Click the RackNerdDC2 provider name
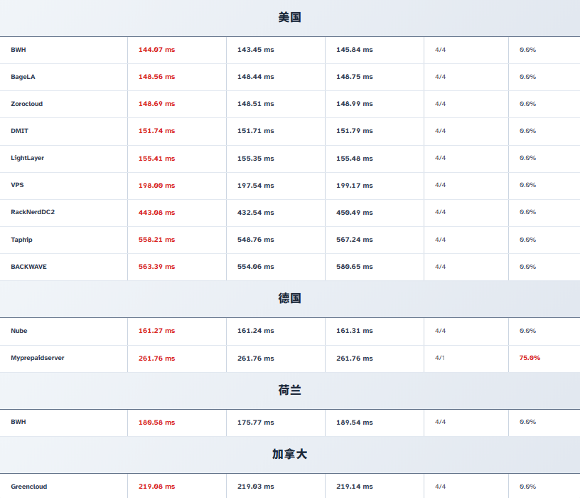Viewport: 580px width, 498px height. tap(33, 212)
